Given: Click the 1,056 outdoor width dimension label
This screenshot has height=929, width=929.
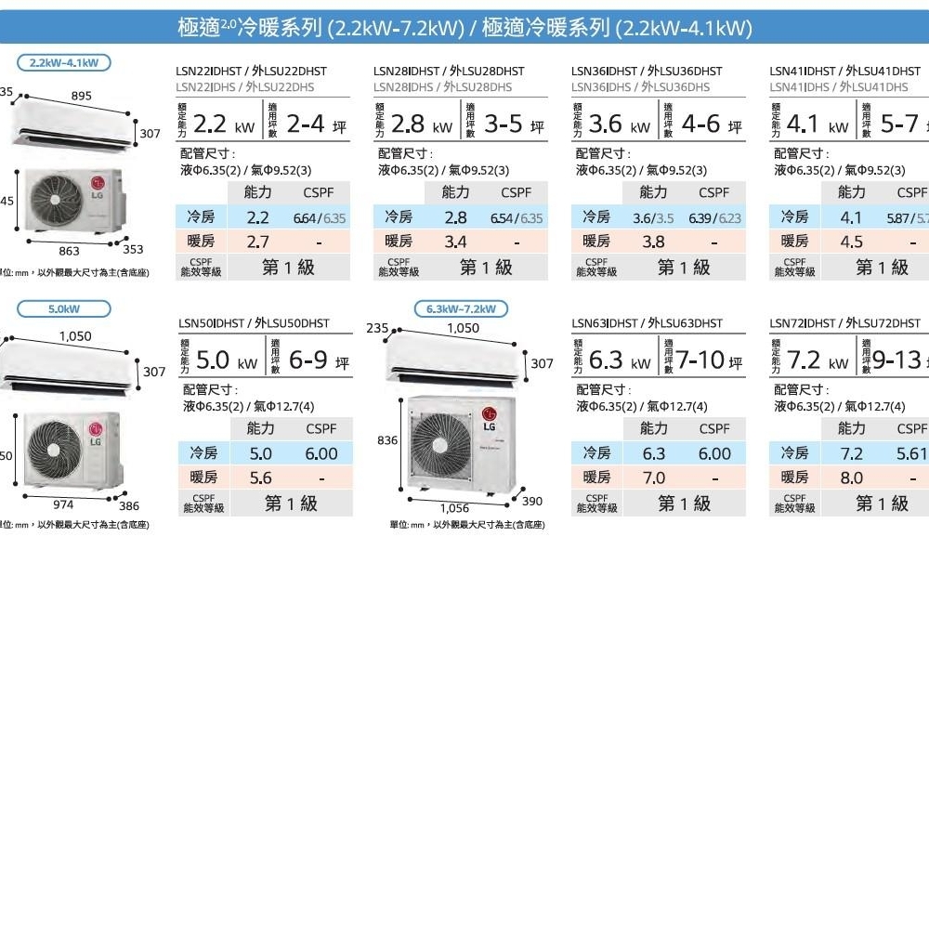Looking at the screenshot, I should (454, 509).
